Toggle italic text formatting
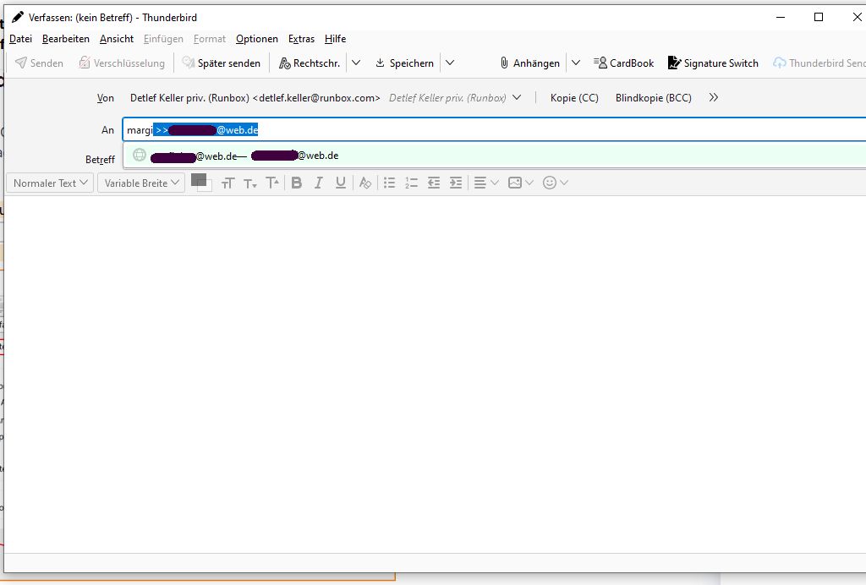Viewport: 866px width, 585px height. (318, 183)
